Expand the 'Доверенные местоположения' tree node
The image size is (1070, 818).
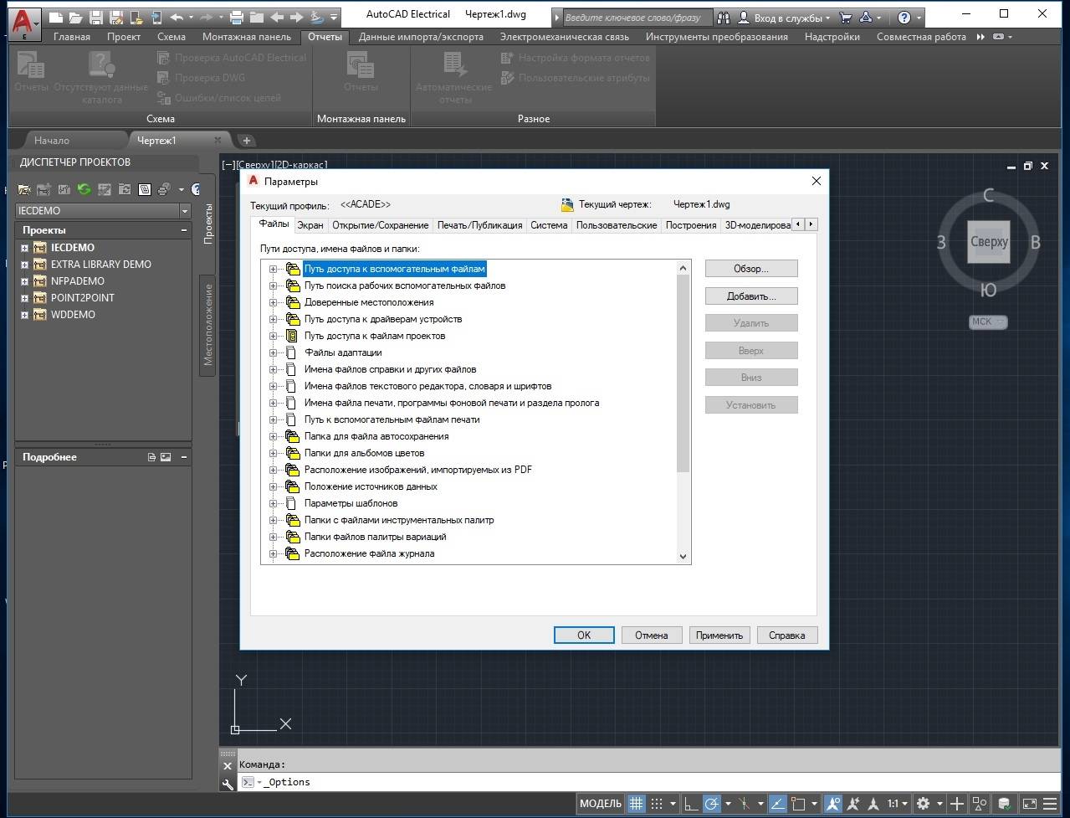tap(274, 302)
